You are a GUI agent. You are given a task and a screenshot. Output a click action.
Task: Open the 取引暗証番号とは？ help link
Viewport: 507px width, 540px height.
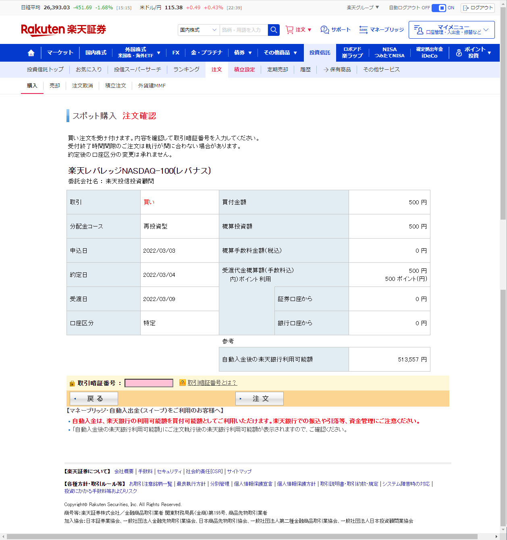(212, 383)
